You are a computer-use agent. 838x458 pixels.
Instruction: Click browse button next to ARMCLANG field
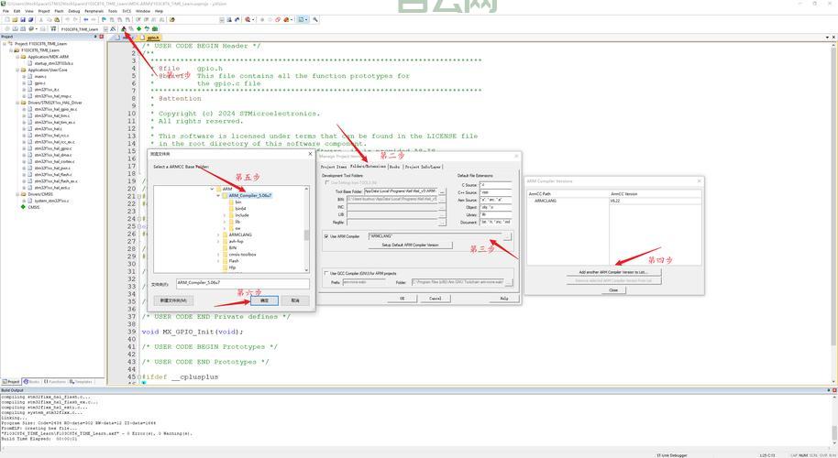coord(507,236)
